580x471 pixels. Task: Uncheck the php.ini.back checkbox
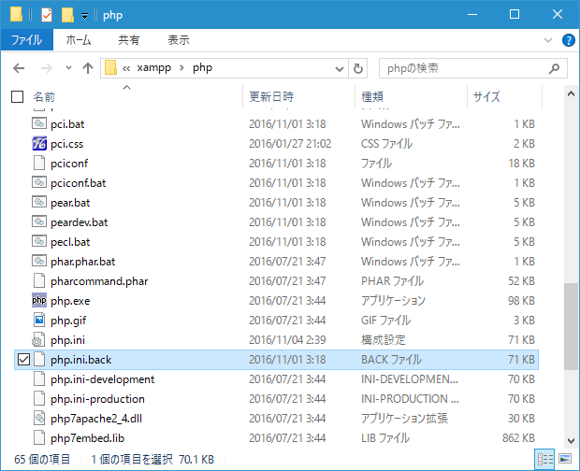(x=23, y=359)
